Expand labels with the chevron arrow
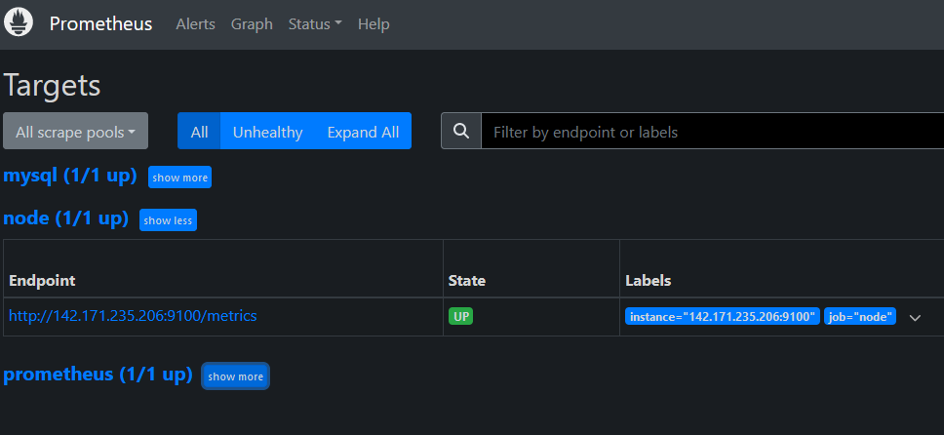Screen dimensions: 944x435 pyautogui.click(x=915, y=318)
